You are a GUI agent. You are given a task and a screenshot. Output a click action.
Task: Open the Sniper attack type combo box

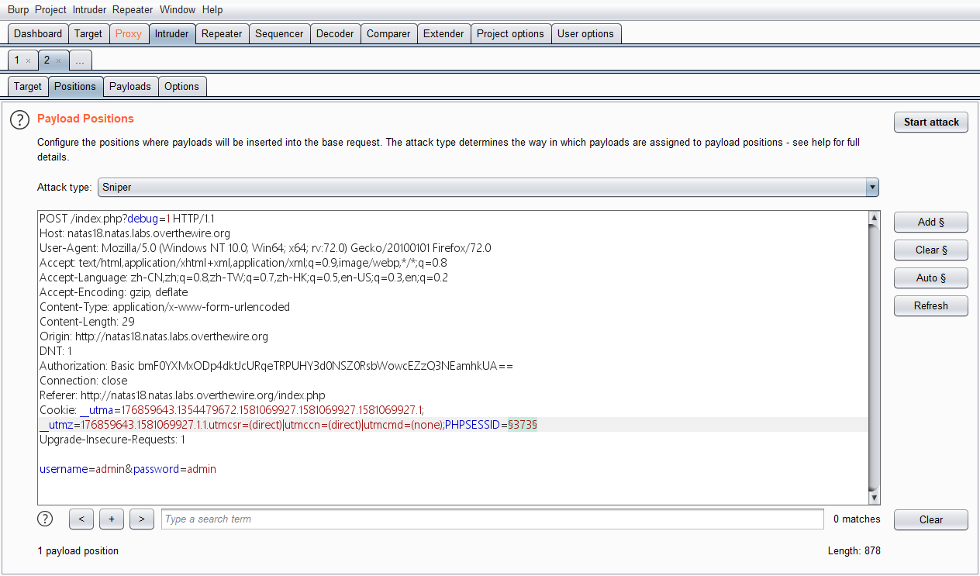488,187
